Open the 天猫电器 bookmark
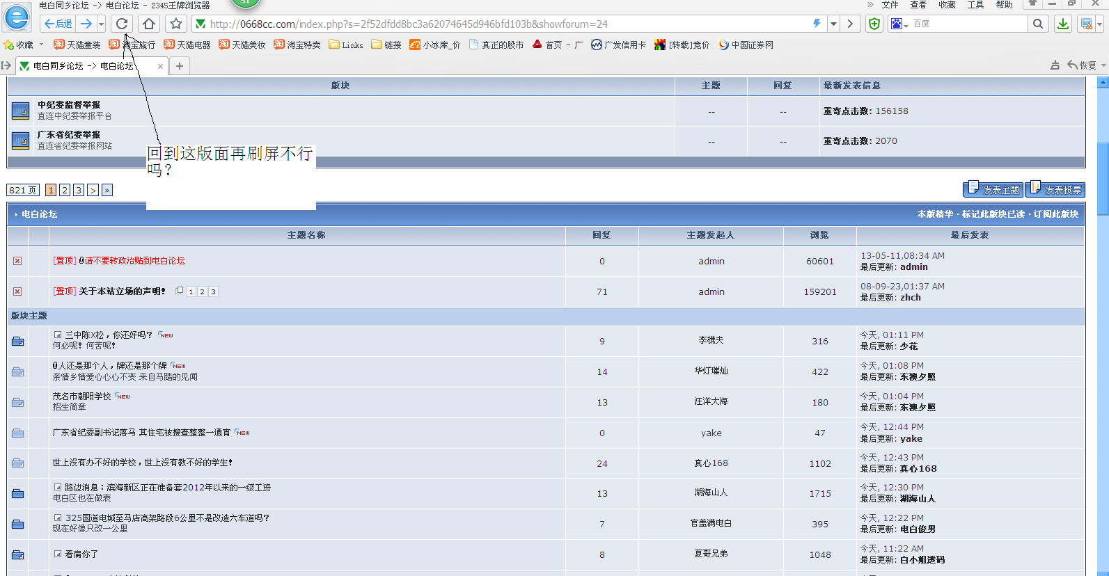This screenshot has height=576, width=1109. [x=187, y=45]
